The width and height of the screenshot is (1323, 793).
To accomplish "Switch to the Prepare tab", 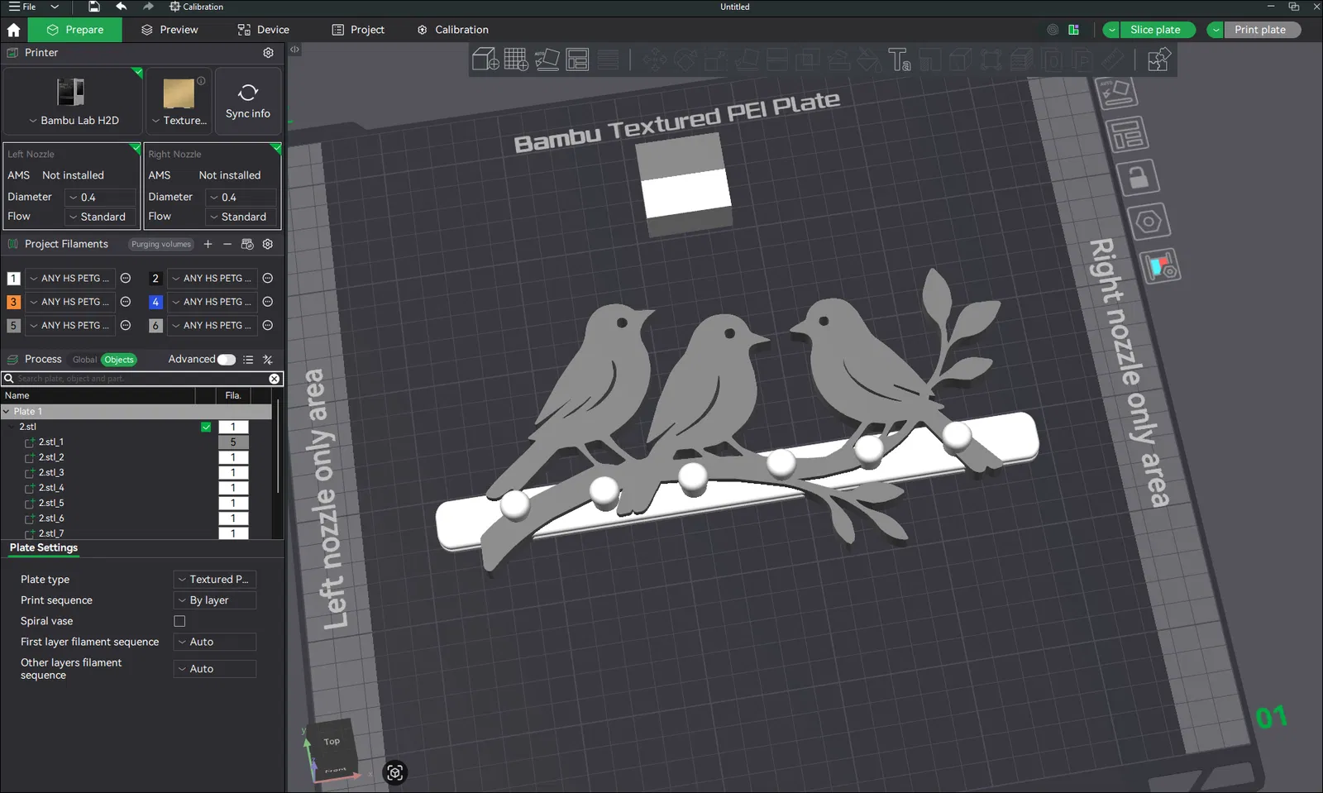I will [75, 30].
